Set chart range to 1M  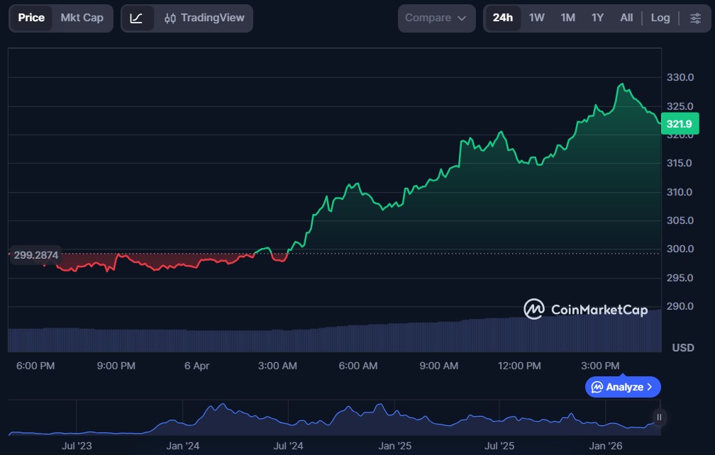click(x=567, y=18)
